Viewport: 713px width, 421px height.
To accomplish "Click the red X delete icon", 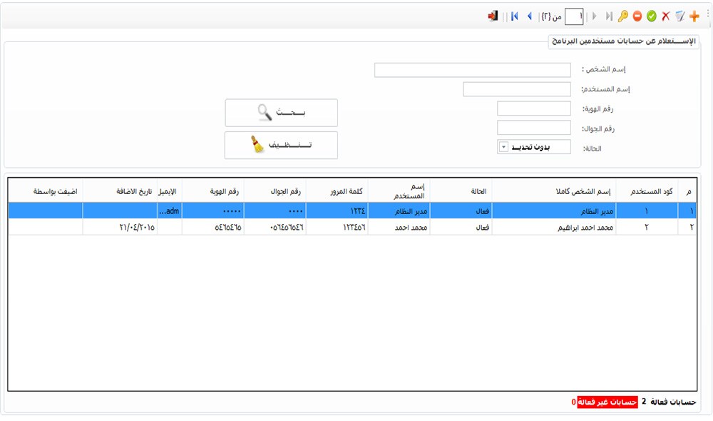I will (x=665, y=16).
